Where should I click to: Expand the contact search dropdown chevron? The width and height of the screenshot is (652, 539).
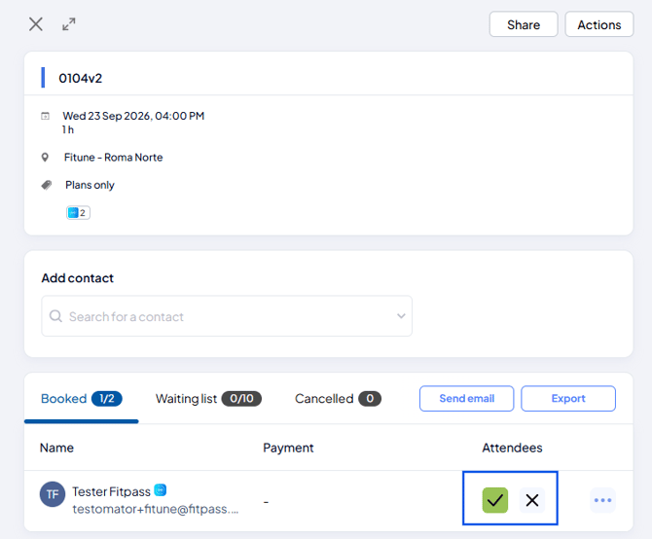401,316
